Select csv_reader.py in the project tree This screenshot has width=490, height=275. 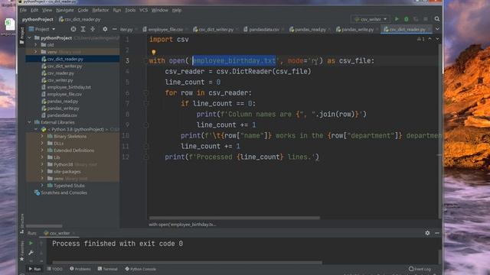click(x=60, y=73)
